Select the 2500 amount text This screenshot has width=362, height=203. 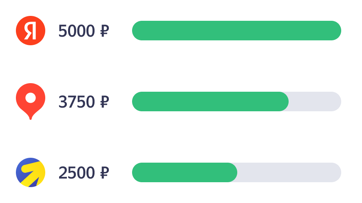(x=77, y=173)
